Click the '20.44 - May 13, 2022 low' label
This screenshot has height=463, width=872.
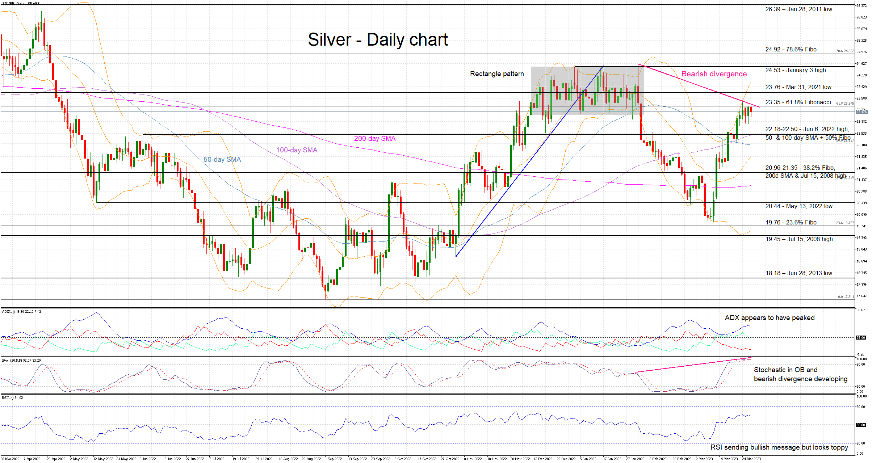point(798,206)
